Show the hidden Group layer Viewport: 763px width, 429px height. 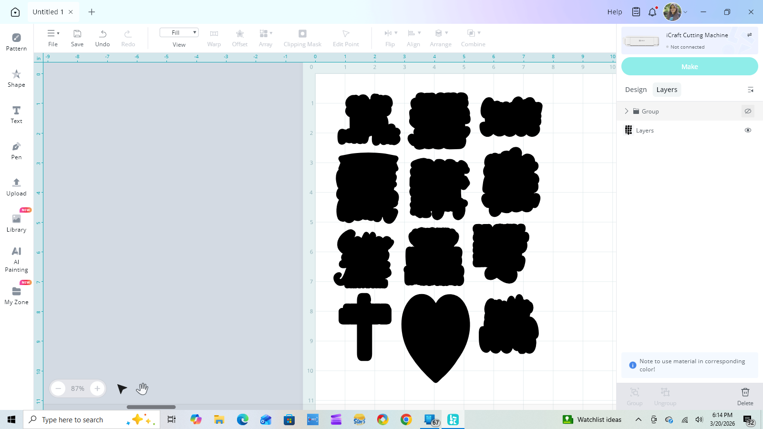click(748, 111)
